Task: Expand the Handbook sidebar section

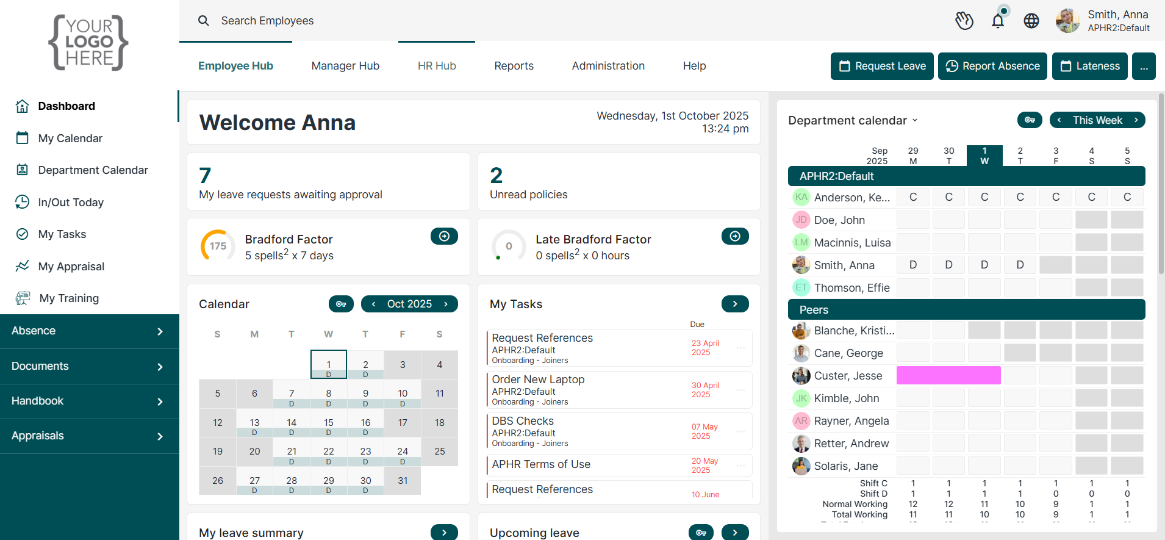Action: 90,401
